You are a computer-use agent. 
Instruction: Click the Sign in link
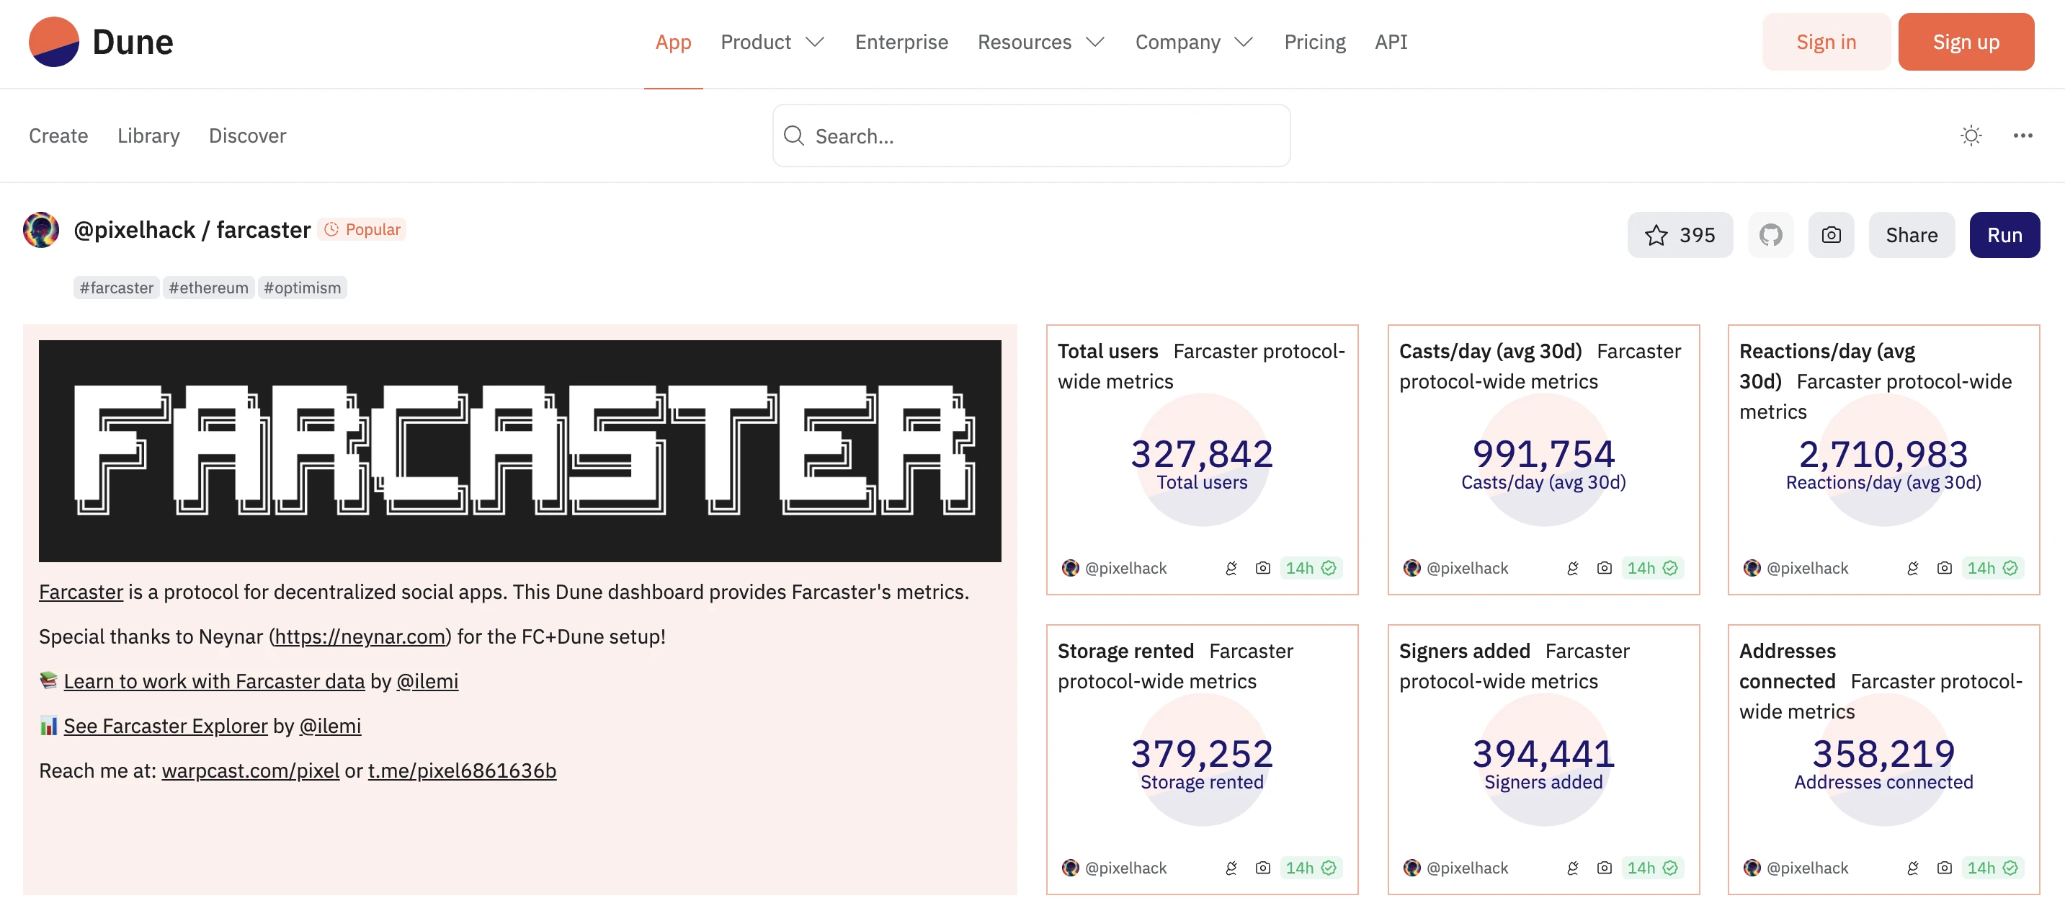(1827, 40)
